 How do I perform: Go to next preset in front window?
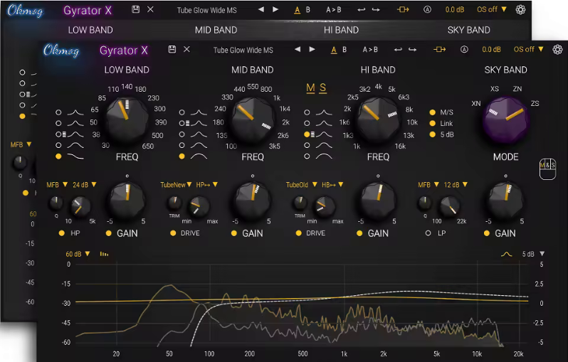312,50
